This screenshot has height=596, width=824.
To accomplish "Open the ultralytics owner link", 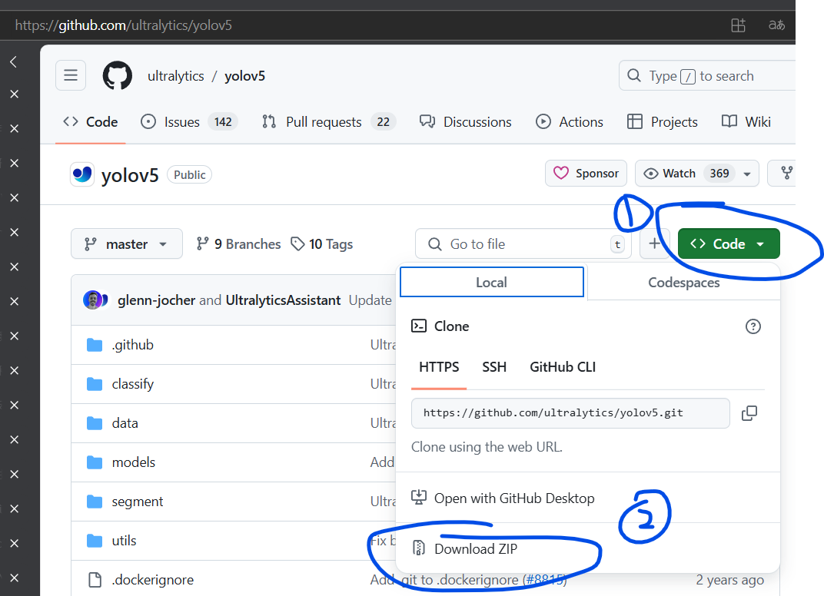I will tap(175, 76).
